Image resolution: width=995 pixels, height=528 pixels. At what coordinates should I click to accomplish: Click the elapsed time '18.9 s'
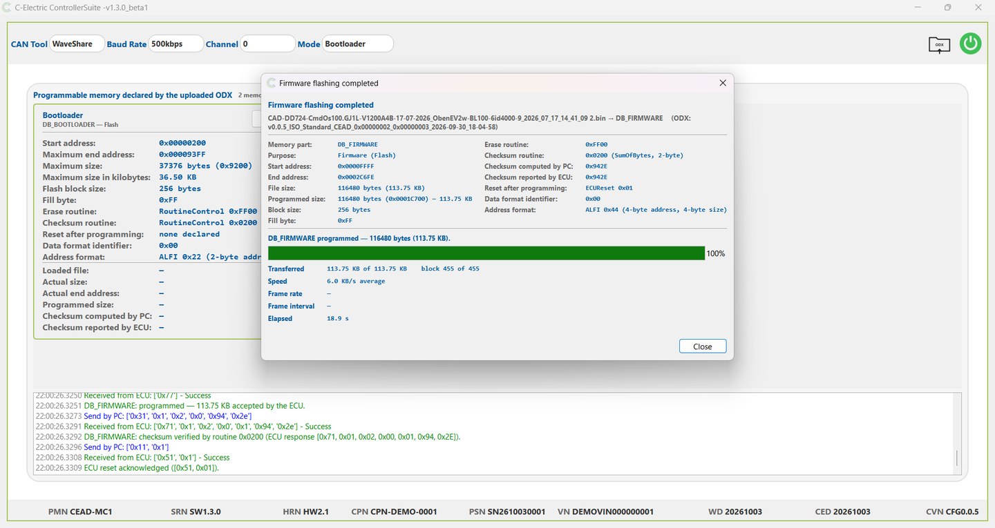coord(338,318)
